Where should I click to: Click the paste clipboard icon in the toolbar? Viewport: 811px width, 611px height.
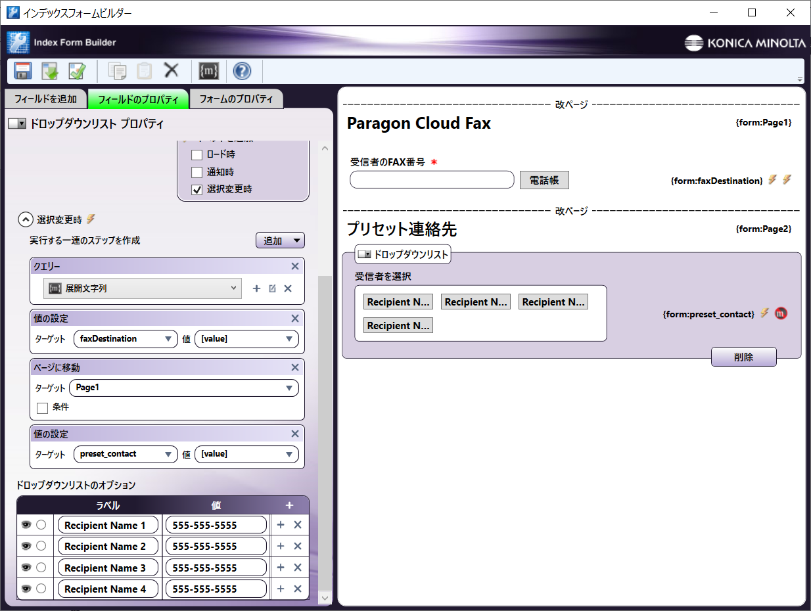[145, 71]
